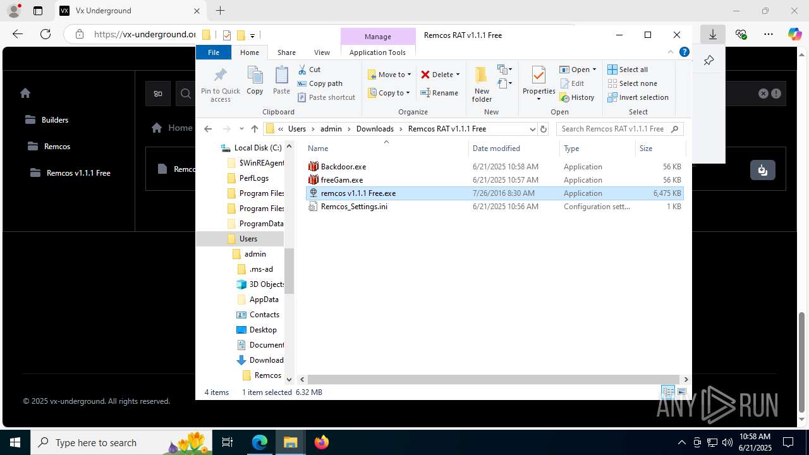Open the Move to dropdown
Screen dimensions: 809x455
389,75
